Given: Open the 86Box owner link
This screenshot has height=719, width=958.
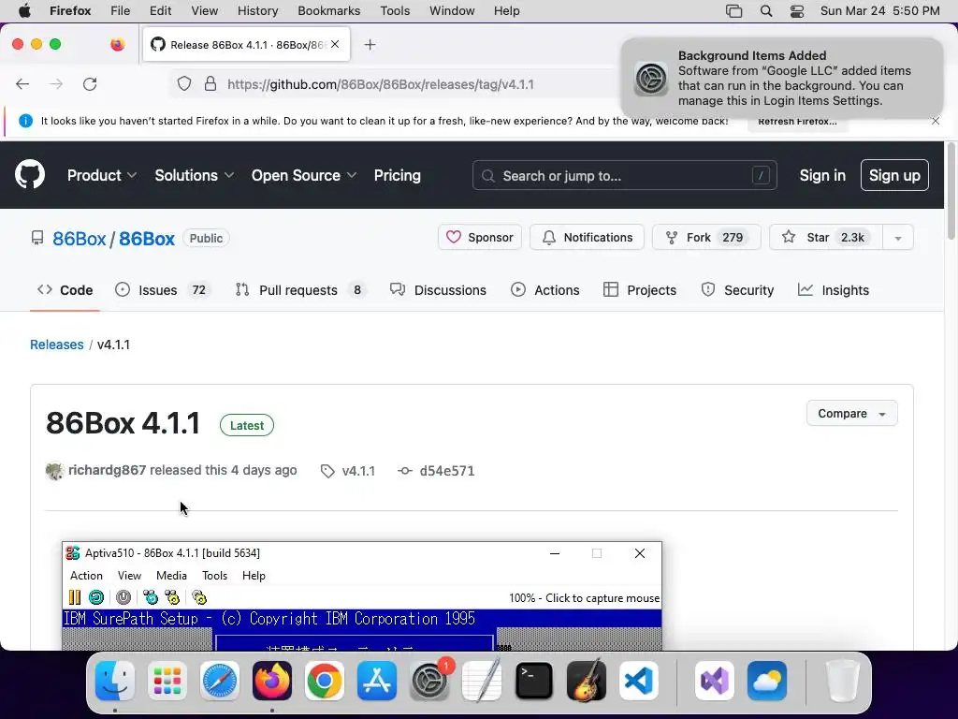Looking at the screenshot, I should click(80, 239).
